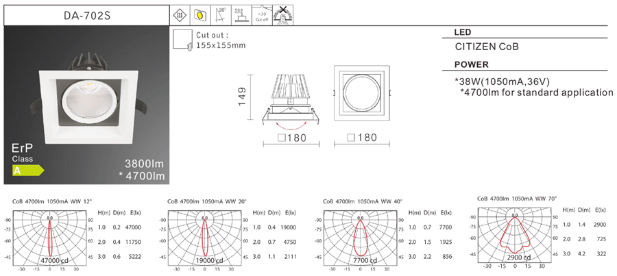Click the DA-702S model title
This screenshot has height=276, width=617.
(86, 14)
